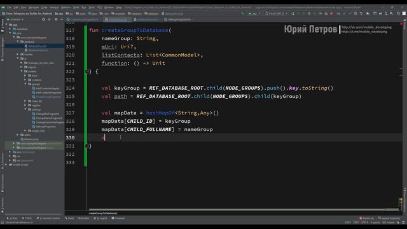The height and width of the screenshot is (229, 407).
Task: Switch to the SettingsFragment.kt editor tab
Action: click(179, 20)
